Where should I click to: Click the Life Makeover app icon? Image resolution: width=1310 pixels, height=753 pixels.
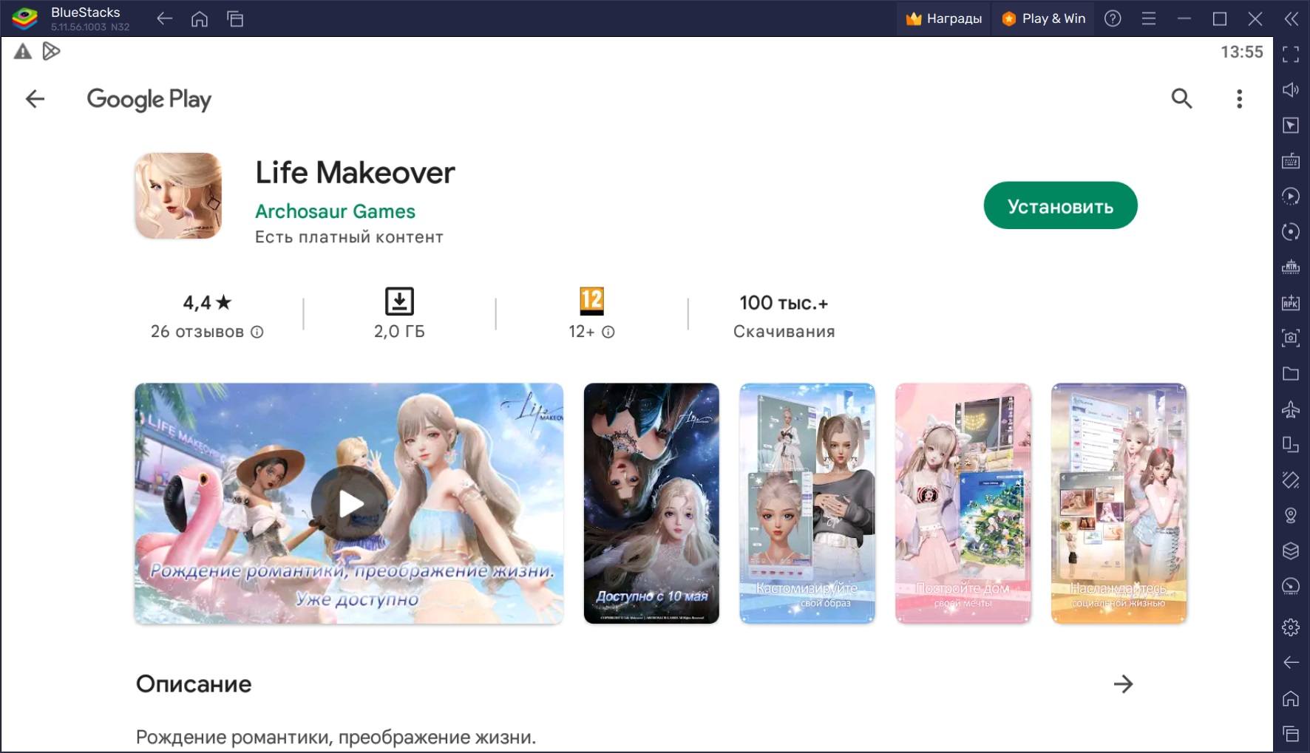point(178,196)
